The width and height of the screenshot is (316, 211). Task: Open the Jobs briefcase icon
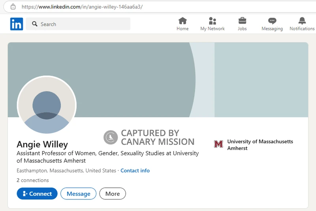coord(242,21)
